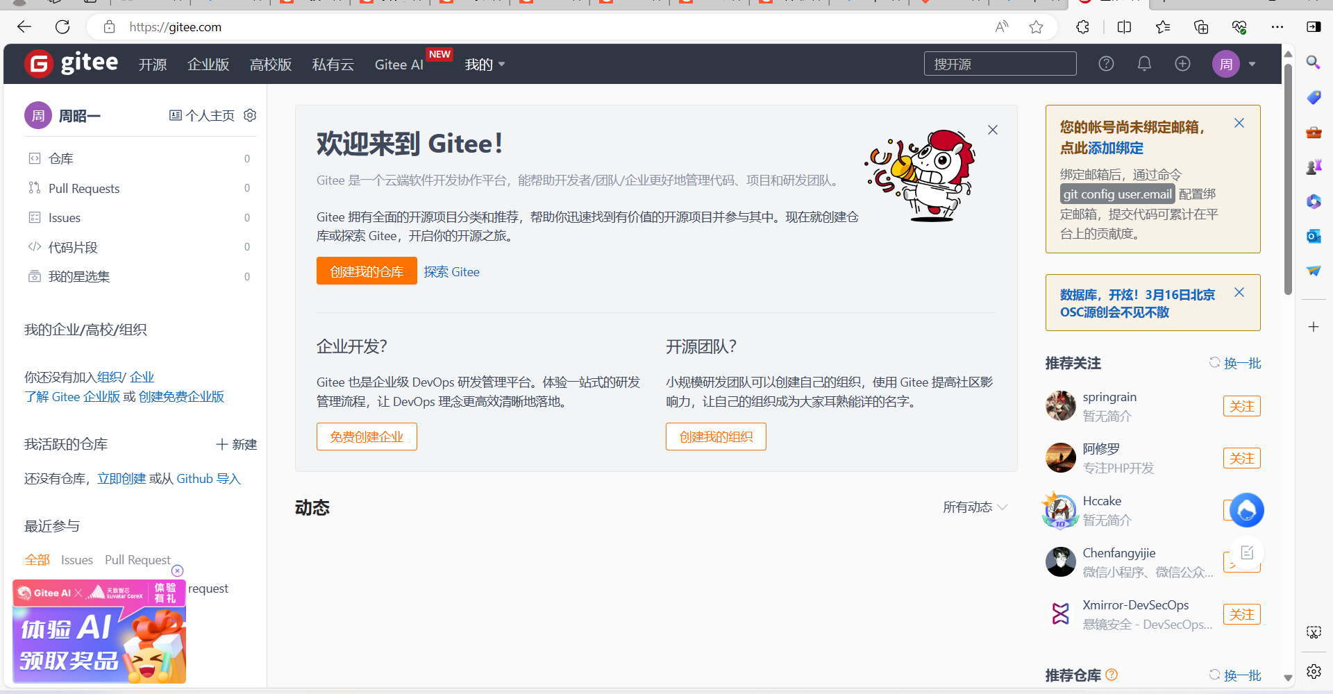The image size is (1333, 694).
Task: Focus the 搜开源 search field
Action: (1000, 64)
